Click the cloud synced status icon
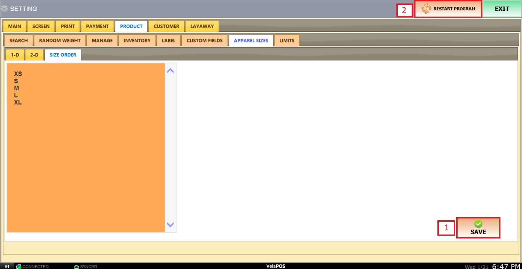The height and width of the screenshot is (269, 522). pos(77,267)
